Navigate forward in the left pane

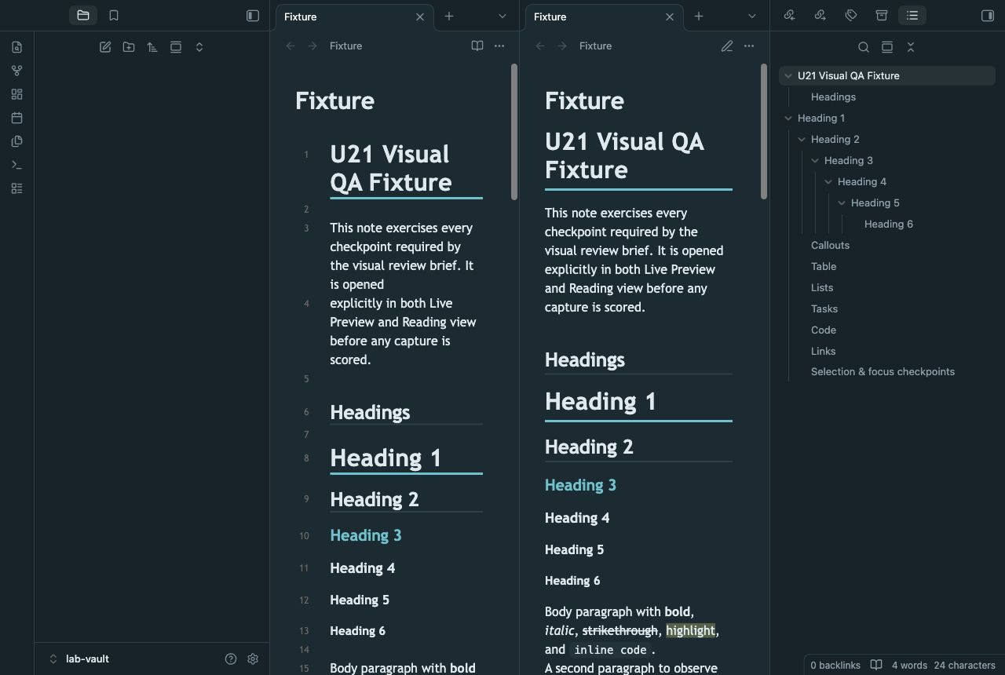coord(312,46)
